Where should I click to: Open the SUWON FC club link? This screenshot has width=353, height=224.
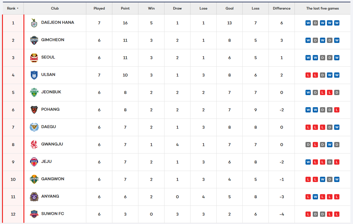click(x=53, y=214)
